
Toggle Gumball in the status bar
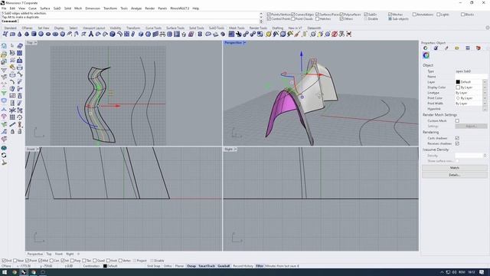tap(224, 266)
